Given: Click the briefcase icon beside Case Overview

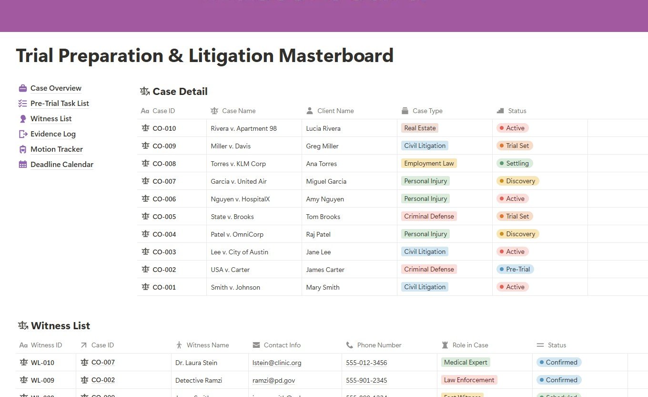Looking at the screenshot, I should click(x=23, y=88).
